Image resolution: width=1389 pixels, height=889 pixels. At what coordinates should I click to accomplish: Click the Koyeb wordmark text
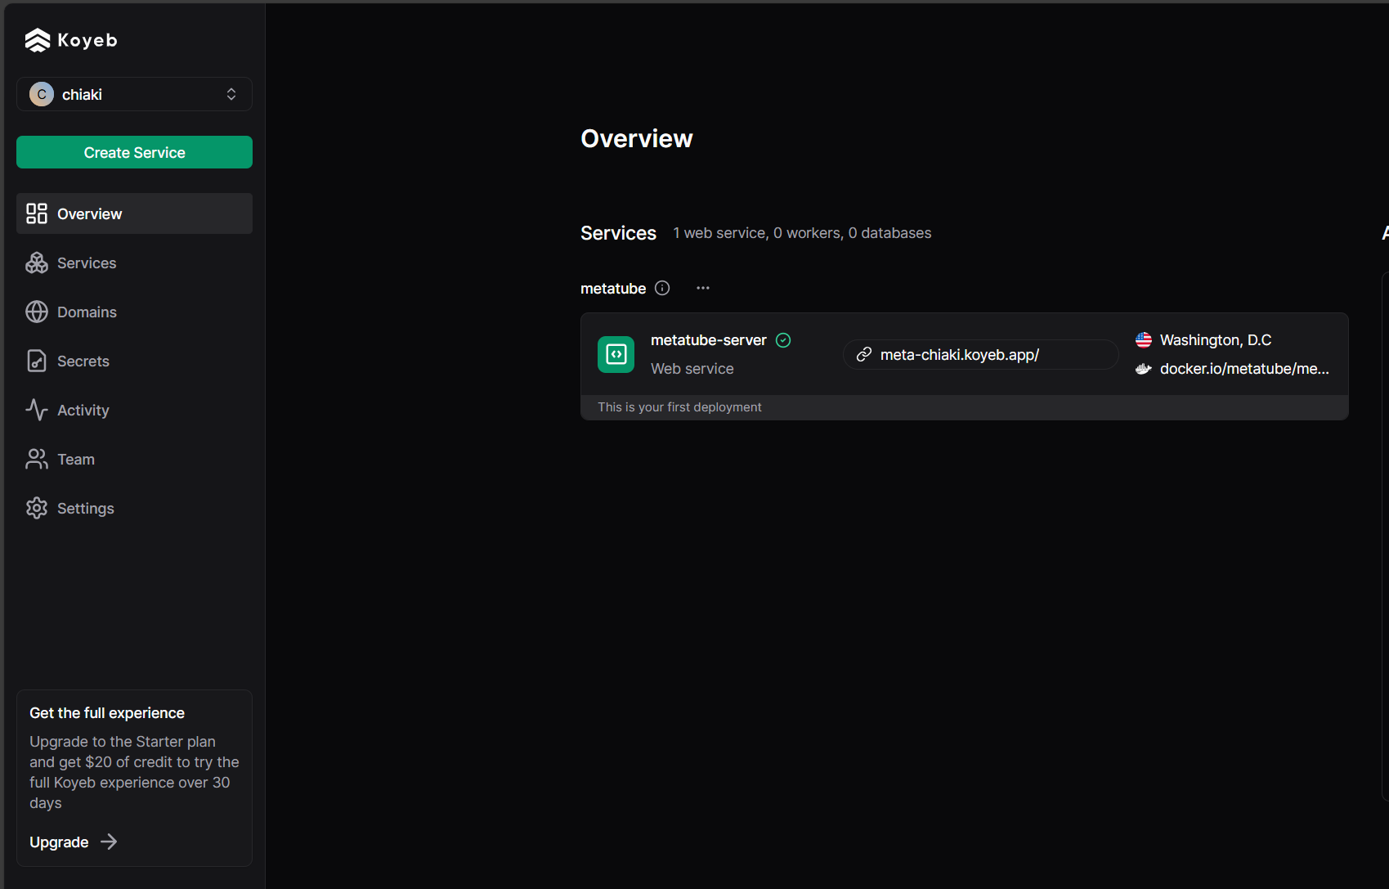pos(87,40)
